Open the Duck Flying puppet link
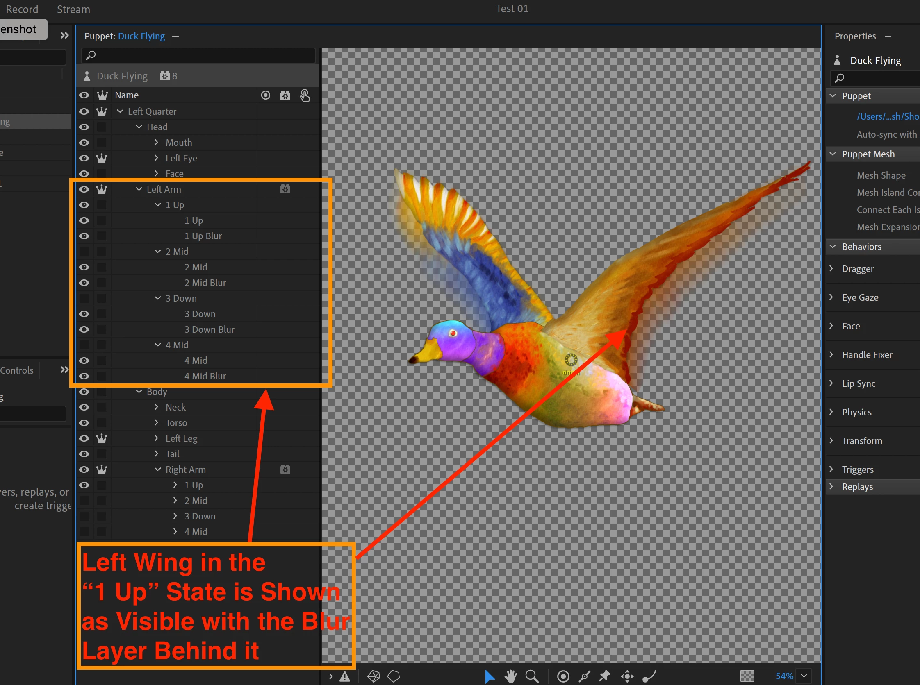This screenshot has width=920, height=685. (141, 36)
